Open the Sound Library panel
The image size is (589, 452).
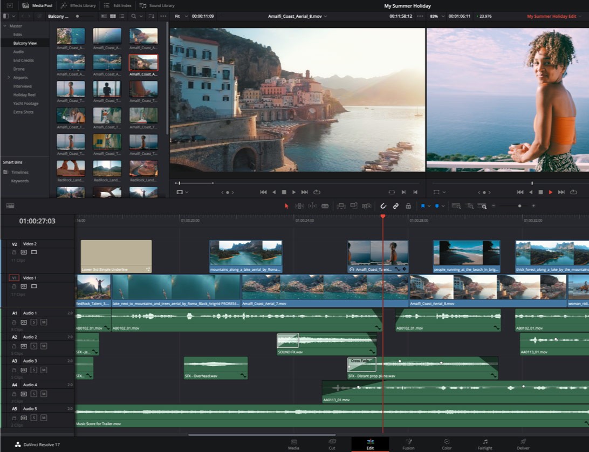click(157, 5)
